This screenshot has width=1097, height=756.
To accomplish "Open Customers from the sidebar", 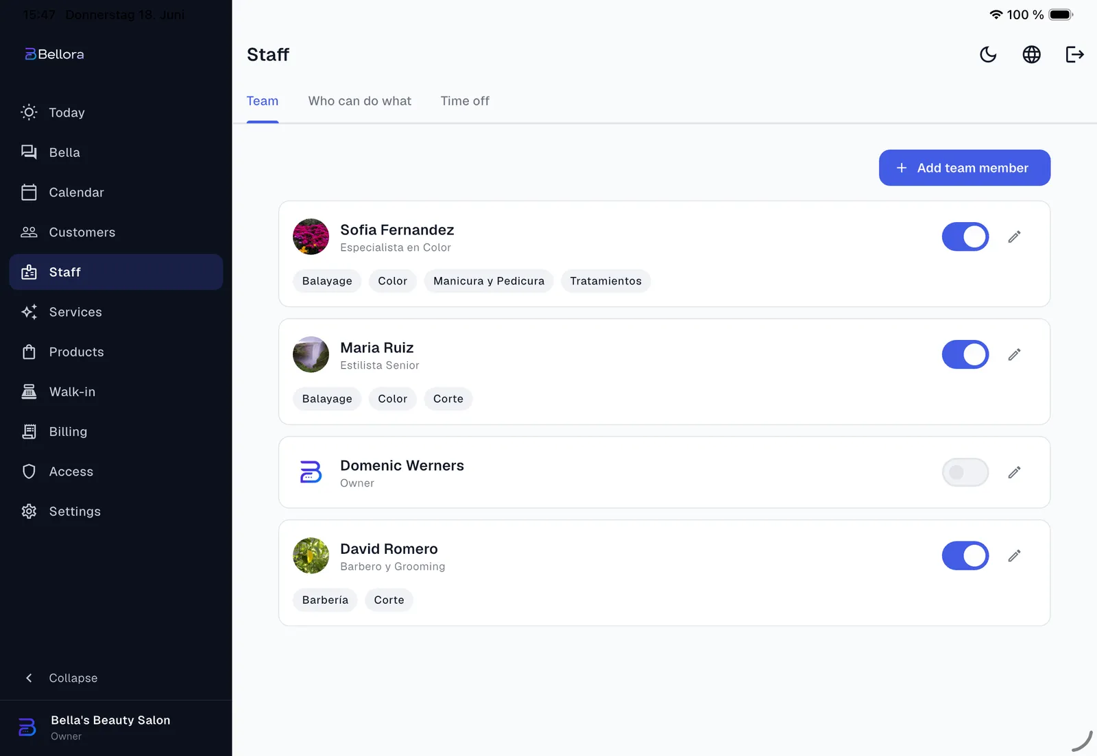I will point(116,232).
